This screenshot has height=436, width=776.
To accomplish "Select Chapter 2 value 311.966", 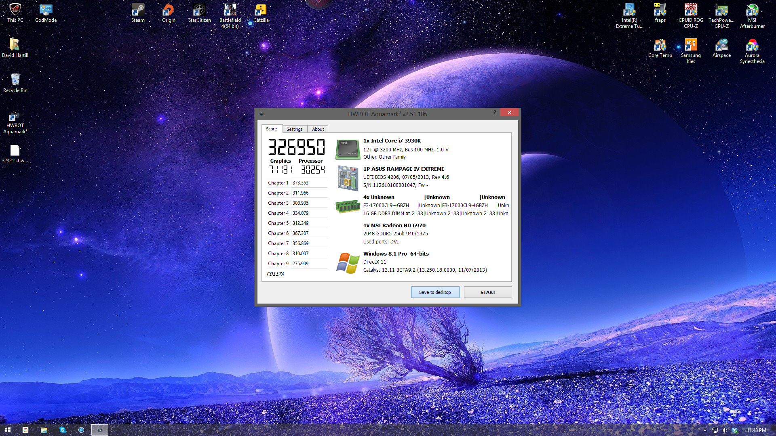I will tap(300, 193).
